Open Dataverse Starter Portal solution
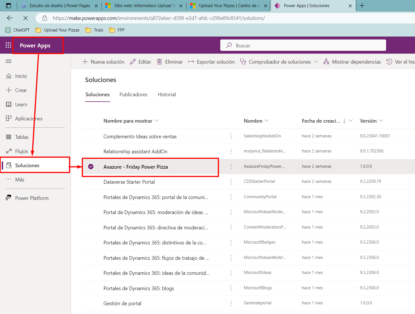Viewport: 415px width, 314px height. [129, 182]
